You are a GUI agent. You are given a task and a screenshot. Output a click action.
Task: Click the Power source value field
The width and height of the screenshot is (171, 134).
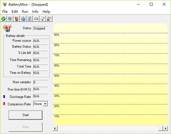(41, 41)
